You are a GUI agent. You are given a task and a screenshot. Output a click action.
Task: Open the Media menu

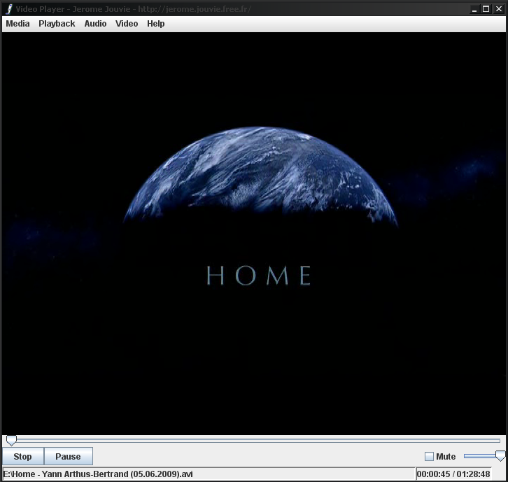(17, 24)
